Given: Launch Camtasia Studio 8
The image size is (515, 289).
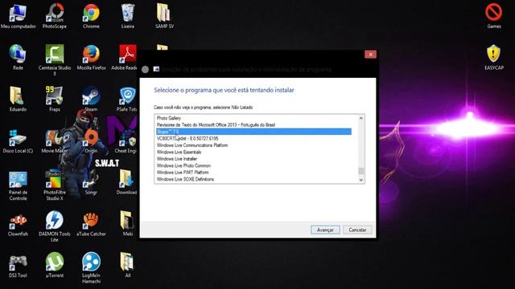Looking at the screenshot, I should point(55,60).
